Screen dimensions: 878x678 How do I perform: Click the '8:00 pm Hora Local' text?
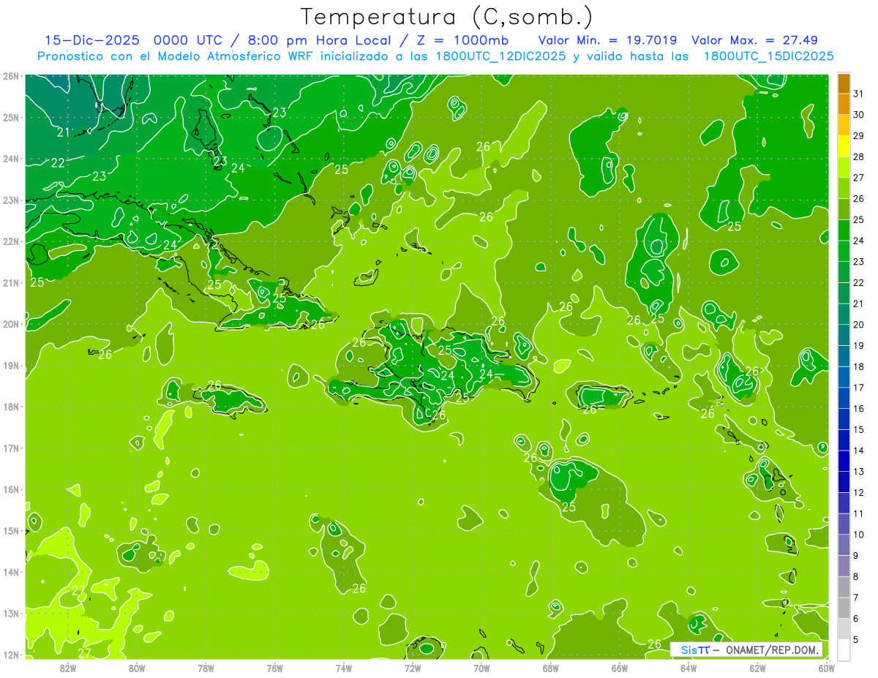(x=320, y=40)
